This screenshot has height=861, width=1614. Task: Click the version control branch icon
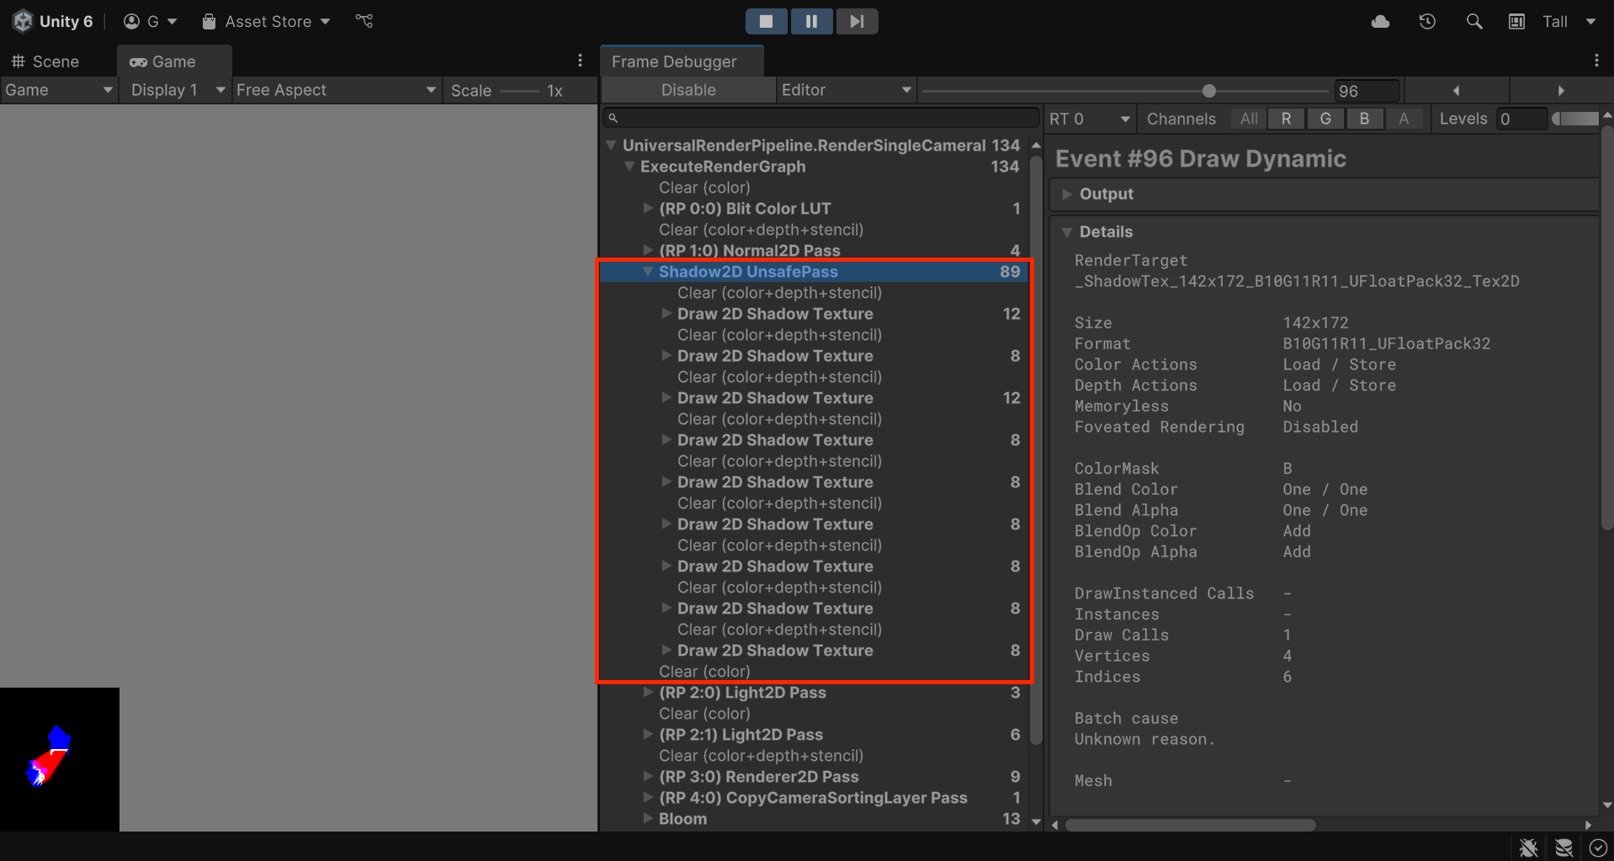pyautogui.click(x=364, y=21)
